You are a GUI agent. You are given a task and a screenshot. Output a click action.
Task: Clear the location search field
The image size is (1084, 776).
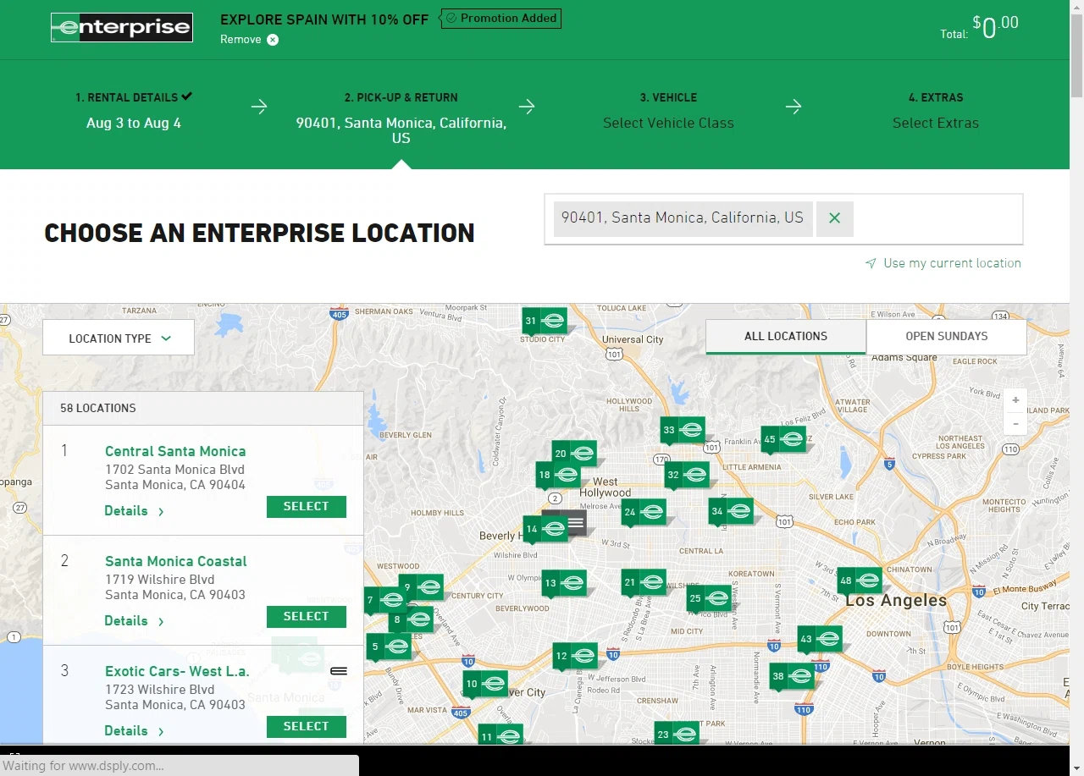point(835,218)
